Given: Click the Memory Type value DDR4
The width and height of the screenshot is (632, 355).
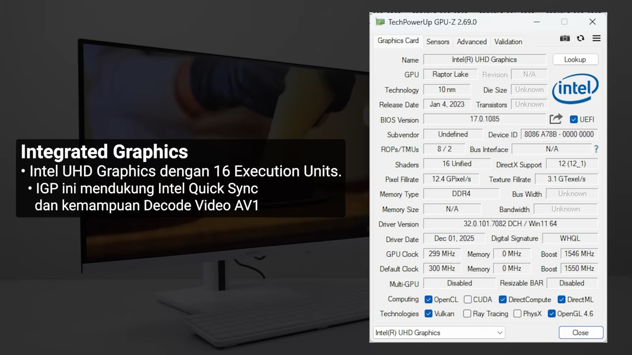Looking at the screenshot, I should tap(461, 194).
